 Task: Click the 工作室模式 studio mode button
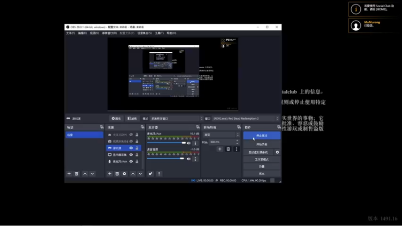coord(261,159)
